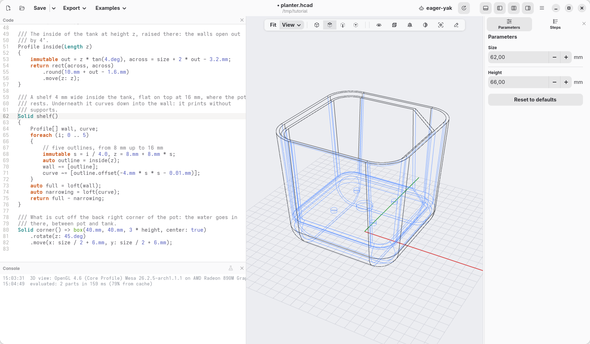Click the pencil edit icon in viewport toolbar
Viewport: 590px width, 344px height.
click(x=456, y=25)
